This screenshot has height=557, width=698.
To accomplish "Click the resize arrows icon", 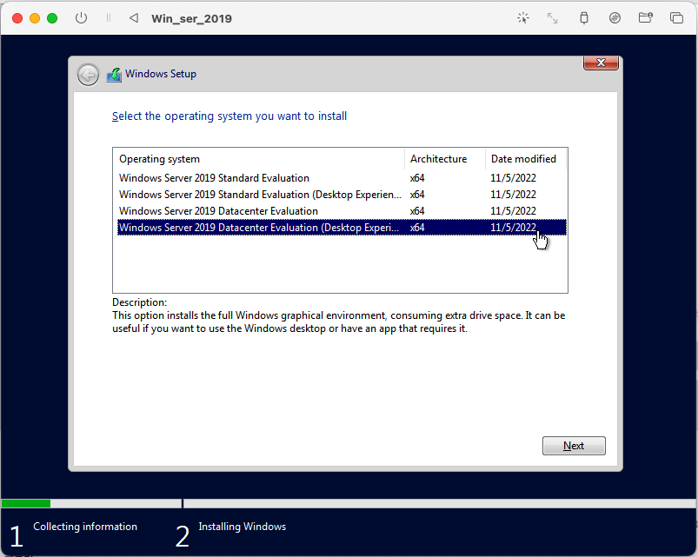I will [x=553, y=18].
